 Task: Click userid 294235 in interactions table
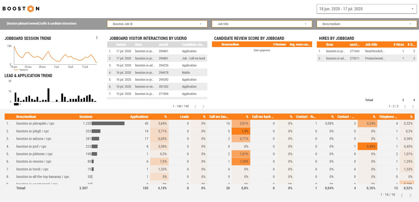tap(164, 65)
